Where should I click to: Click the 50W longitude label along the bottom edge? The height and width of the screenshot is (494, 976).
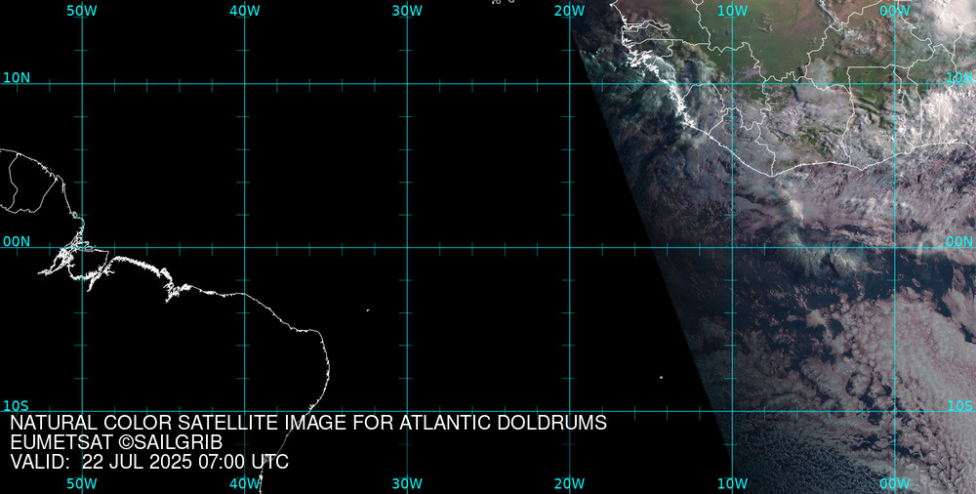tap(82, 483)
